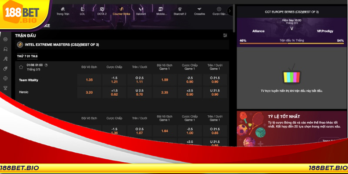Select the Trong Trận live tab
348x174 pixels.
pyautogui.click(x=63, y=10)
